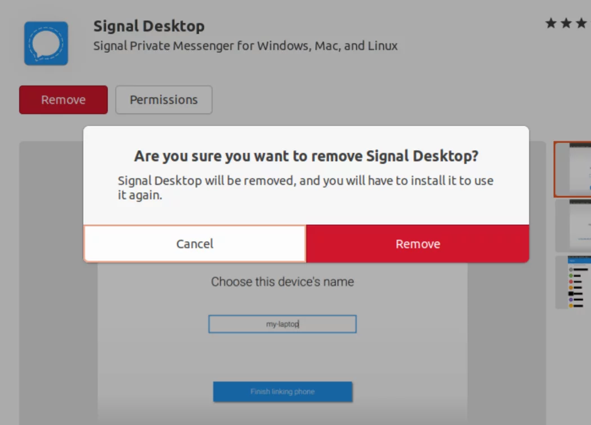Click the dialog heading about removing Signal Desktop
This screenshot has height=425, width=591.
pos(306,156)
